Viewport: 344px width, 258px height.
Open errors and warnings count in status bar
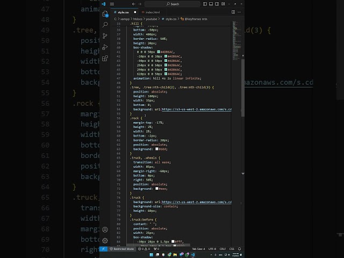pyautogui.click(x=144, y=249)
